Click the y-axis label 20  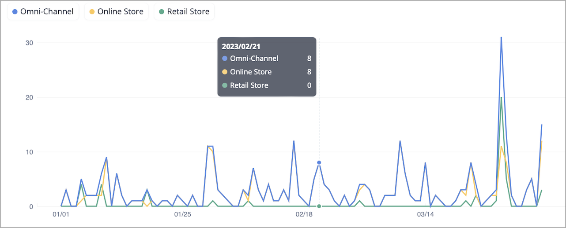tap(30, 97)
